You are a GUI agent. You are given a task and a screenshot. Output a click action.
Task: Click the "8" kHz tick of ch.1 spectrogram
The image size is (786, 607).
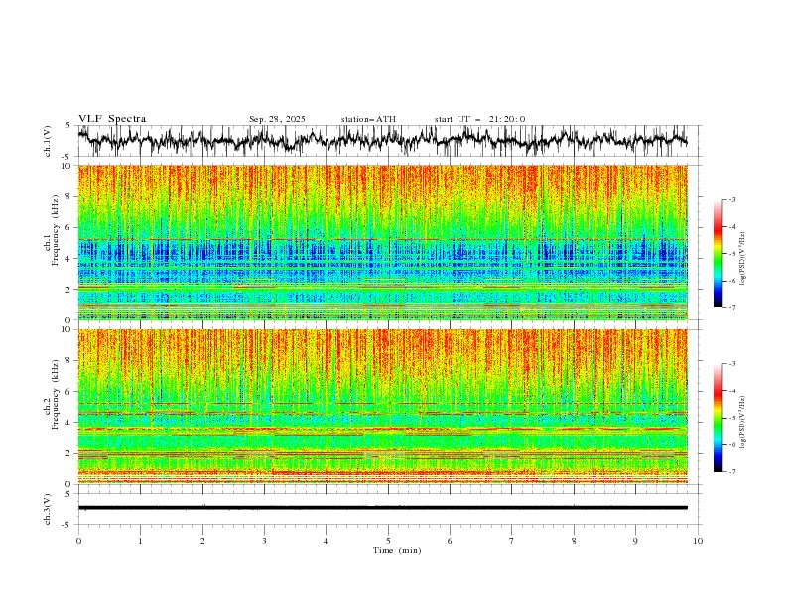(x=70, y=196)
